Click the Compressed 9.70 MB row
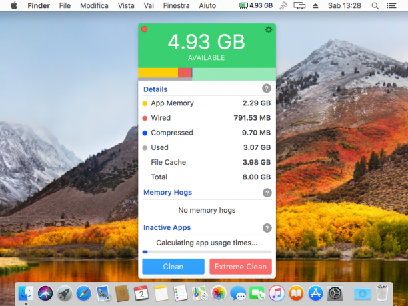Image resolution: width=408 pixels, height=306 pixels. (x=207, y=133)
